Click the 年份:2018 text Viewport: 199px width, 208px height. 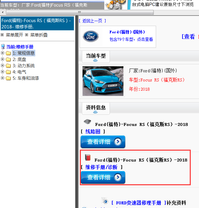[139, 89]
